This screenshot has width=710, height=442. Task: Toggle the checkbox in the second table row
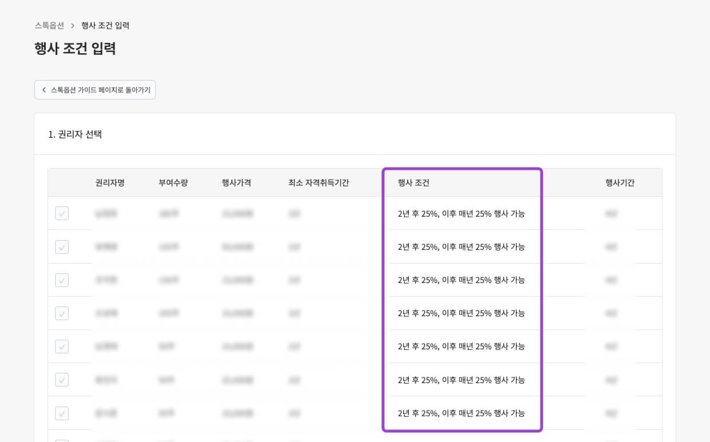pos(62,247)
